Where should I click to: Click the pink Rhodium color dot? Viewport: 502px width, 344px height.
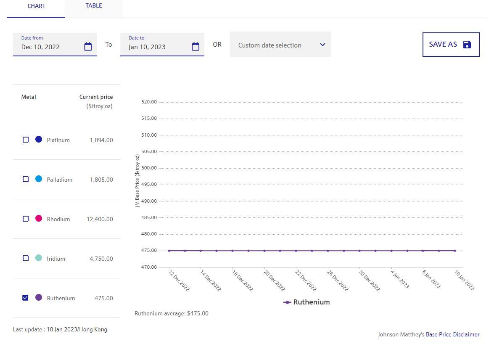coord(39,218)
